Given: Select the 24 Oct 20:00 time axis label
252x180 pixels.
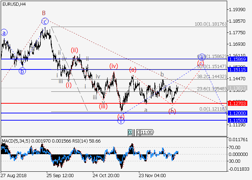Looking at the screenshot, I should point(106,175).
